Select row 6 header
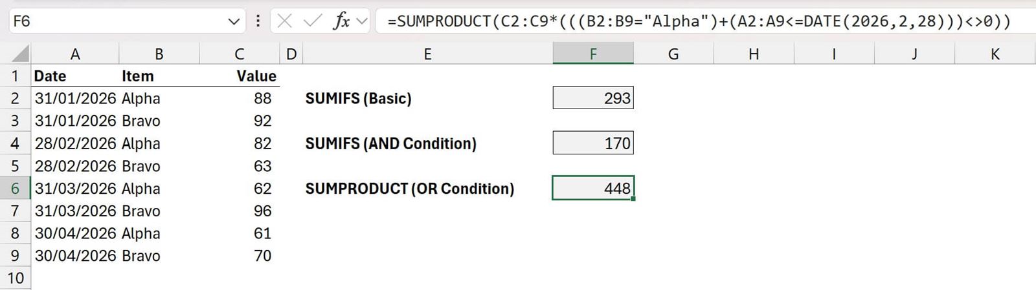 pyautogui.click(x=16, y=189)
